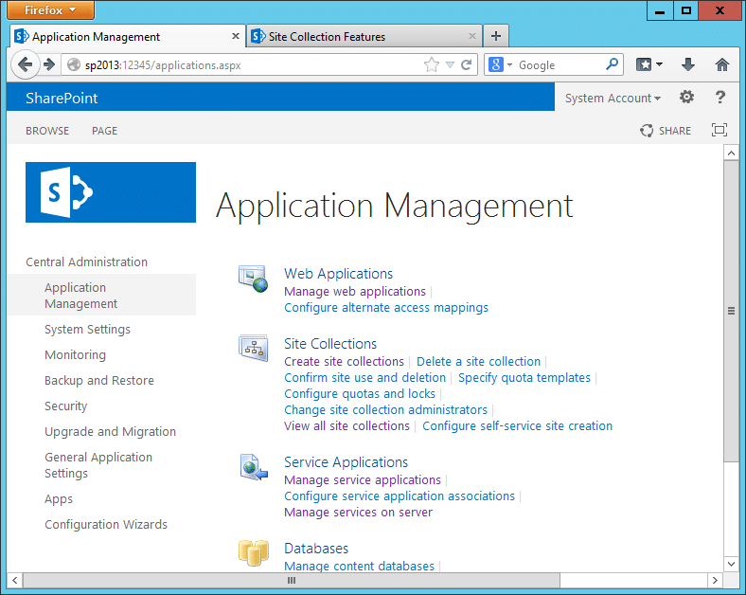746x595 pixels.
Task: Open Monitoring in left navigation
Action: click(x=75, y=354)
